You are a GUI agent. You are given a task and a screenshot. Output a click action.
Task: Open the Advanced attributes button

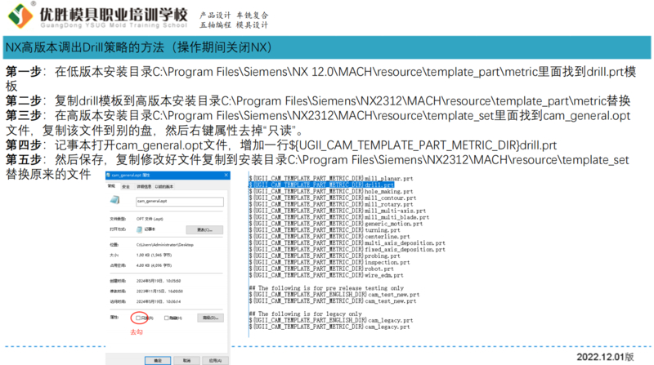(x=212, y=318)
